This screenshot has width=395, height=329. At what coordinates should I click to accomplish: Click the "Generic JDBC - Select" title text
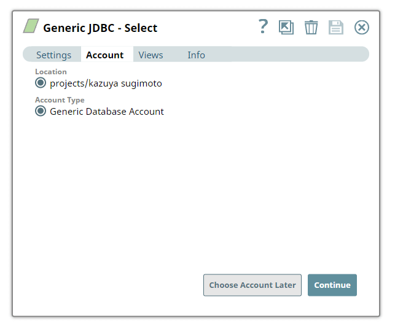(100, 28)
